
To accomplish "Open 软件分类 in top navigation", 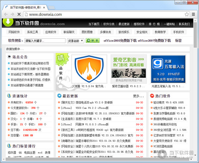I will (109, 24).
